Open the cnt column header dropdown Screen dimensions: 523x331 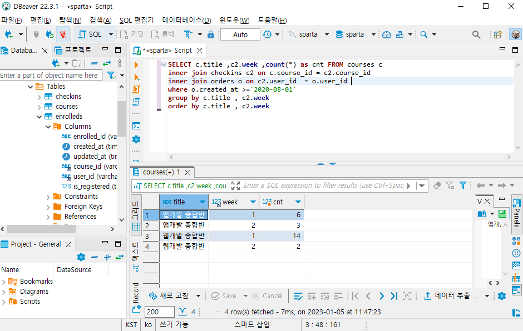tap(298, 202)
